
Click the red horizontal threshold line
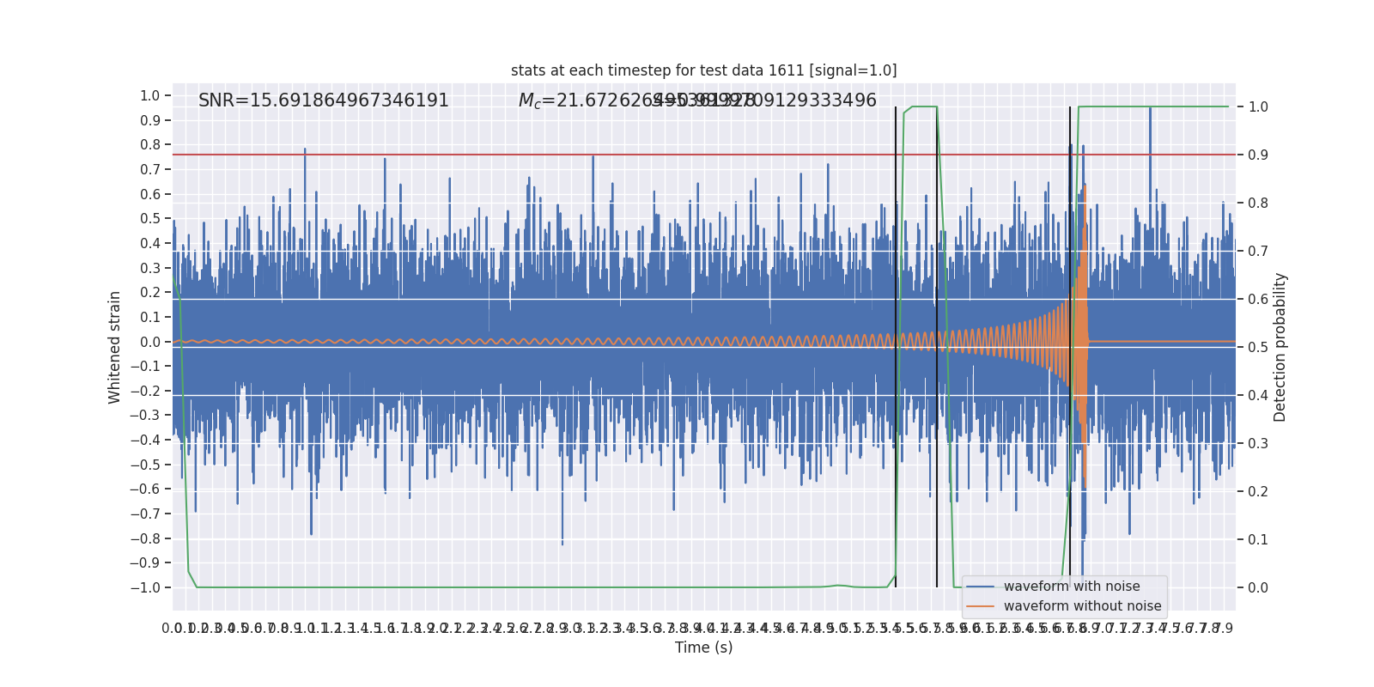tap(703, 155)
